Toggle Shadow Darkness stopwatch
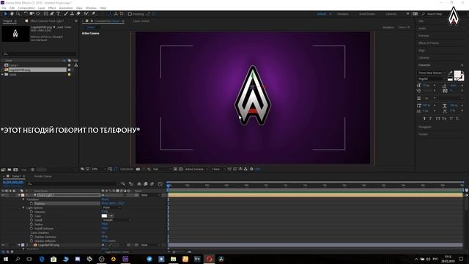The width and height of the screenshot is (469, 264). point(32,237)
